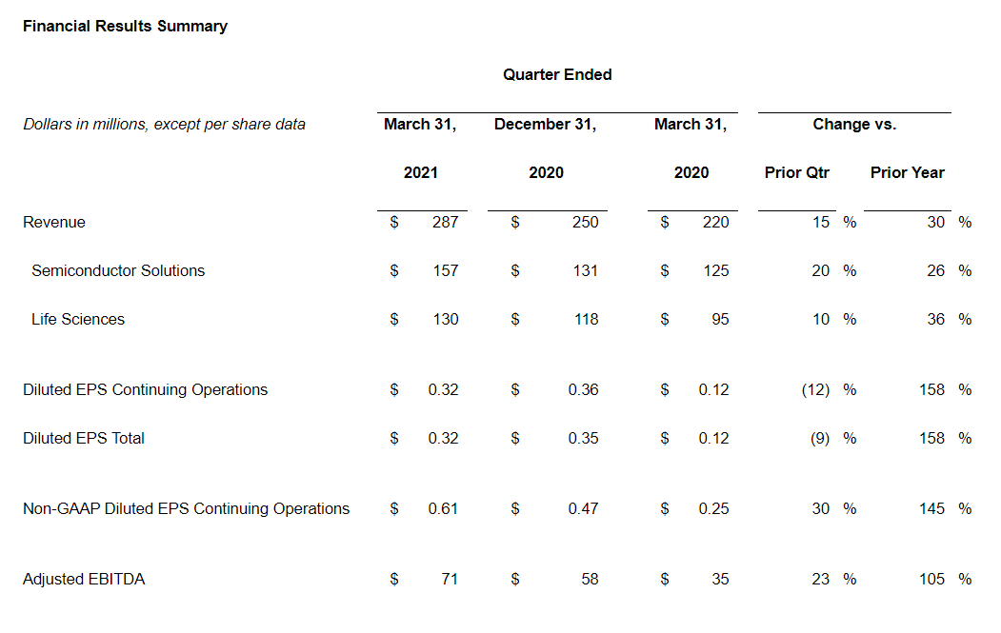This screenshot has width=1001, height=633.
Task: Click the Semiconductor Solutions row label
Action: click(118, 270)
